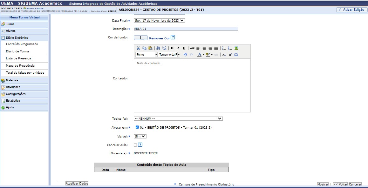The image size is (368, 188).
Task: Apply underline formatting in editor
Action: [x=184, y=48]
